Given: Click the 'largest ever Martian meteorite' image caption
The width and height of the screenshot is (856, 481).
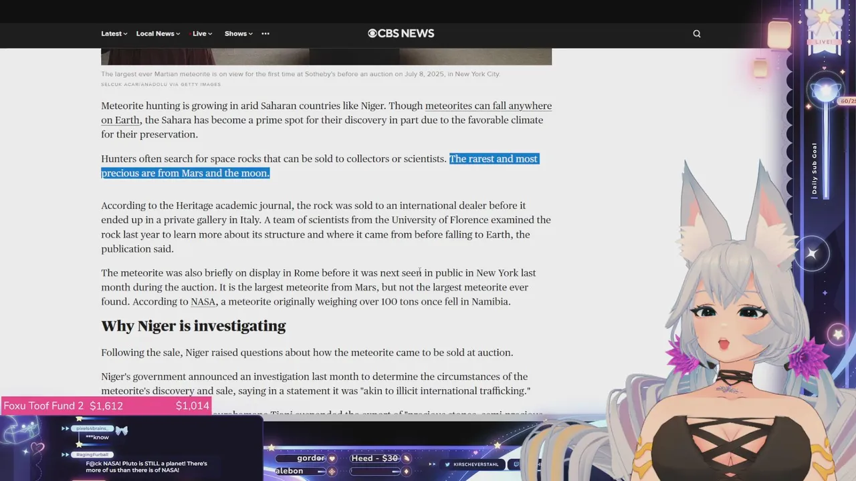Looking at the screenshot, I should click(x=300, y=74).
